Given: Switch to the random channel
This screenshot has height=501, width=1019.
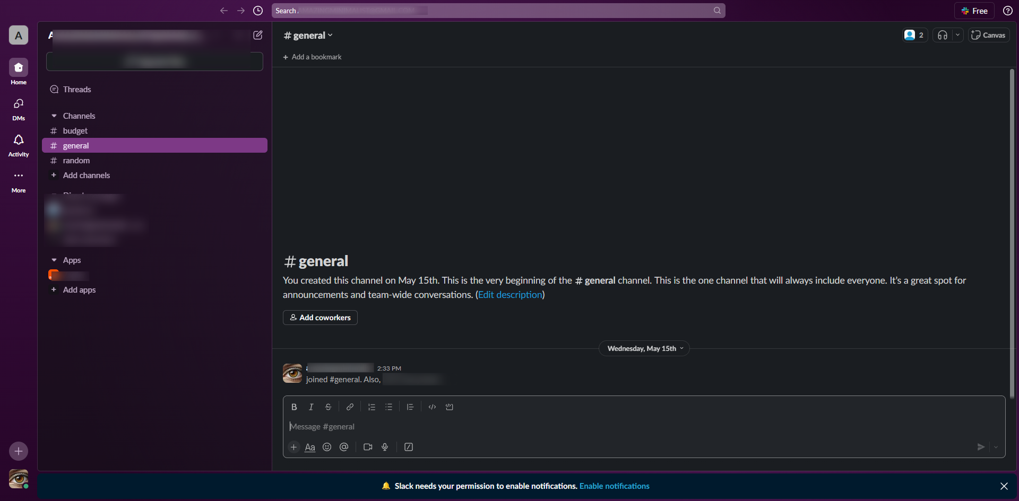Looking at the screenshot, I should pyautogui.click(x=154, y=160).
